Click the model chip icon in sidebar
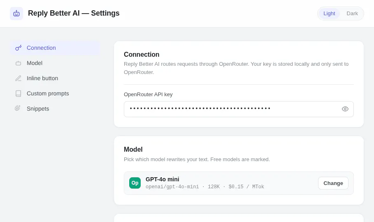This screenshot has width=374, height=222. tap(19, 63)
